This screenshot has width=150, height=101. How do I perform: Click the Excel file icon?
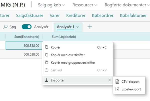click(117, 89)
